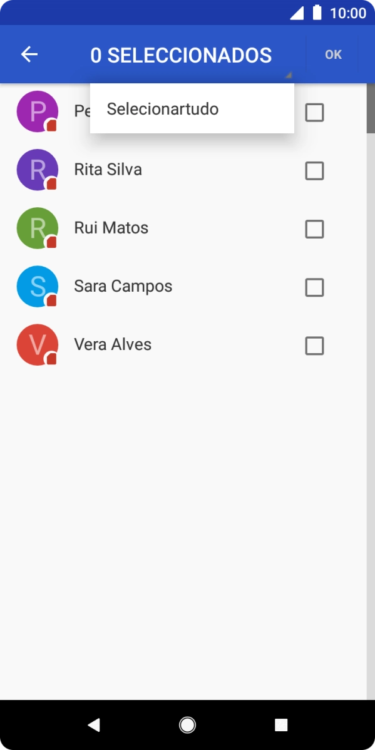375x750 pixels.
Task: Tap the triangular Back navigation key
Action: pyautogui.click(x=94, y=725)
